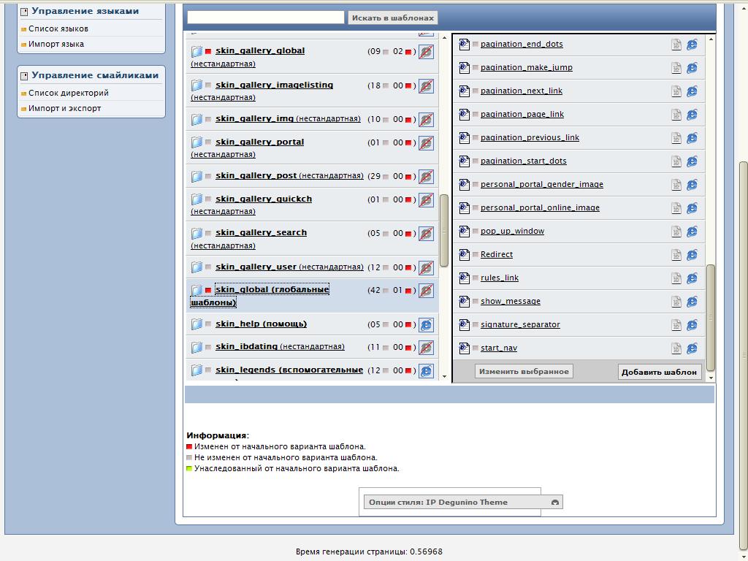
Task: Open the personal_portal_online_image template
Action: [x=540, y=207]
